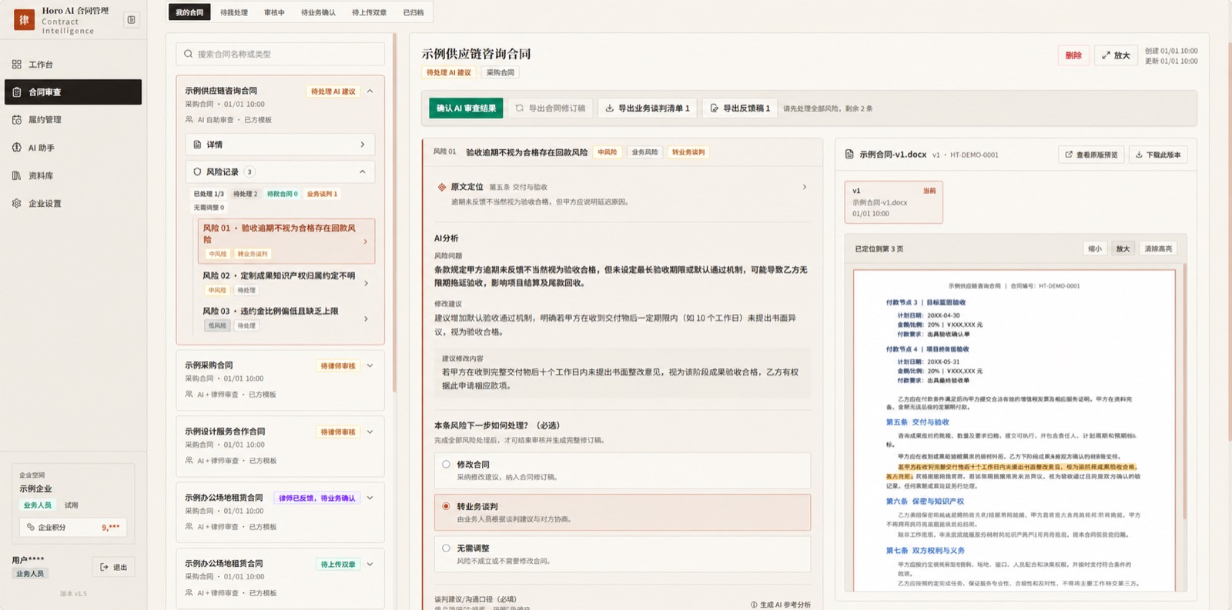
Task: Click the 清除高亮 button
Action: [1158, 248]
